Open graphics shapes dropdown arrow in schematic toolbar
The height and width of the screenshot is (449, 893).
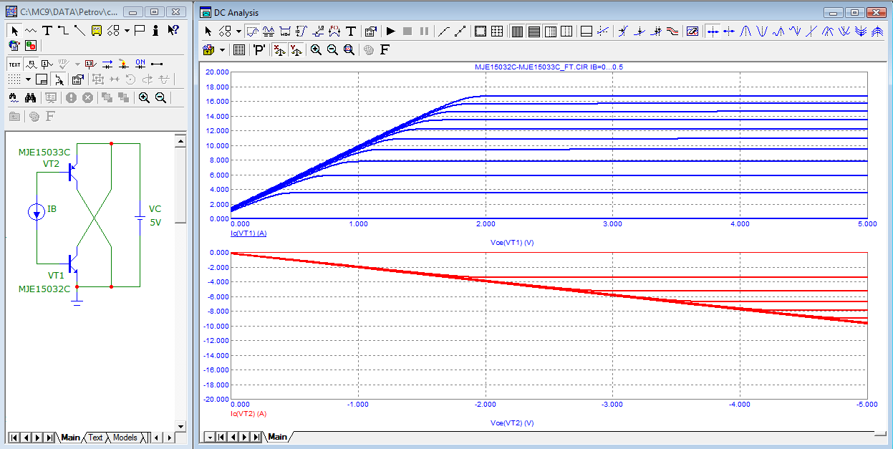click(x=127, y=30)
